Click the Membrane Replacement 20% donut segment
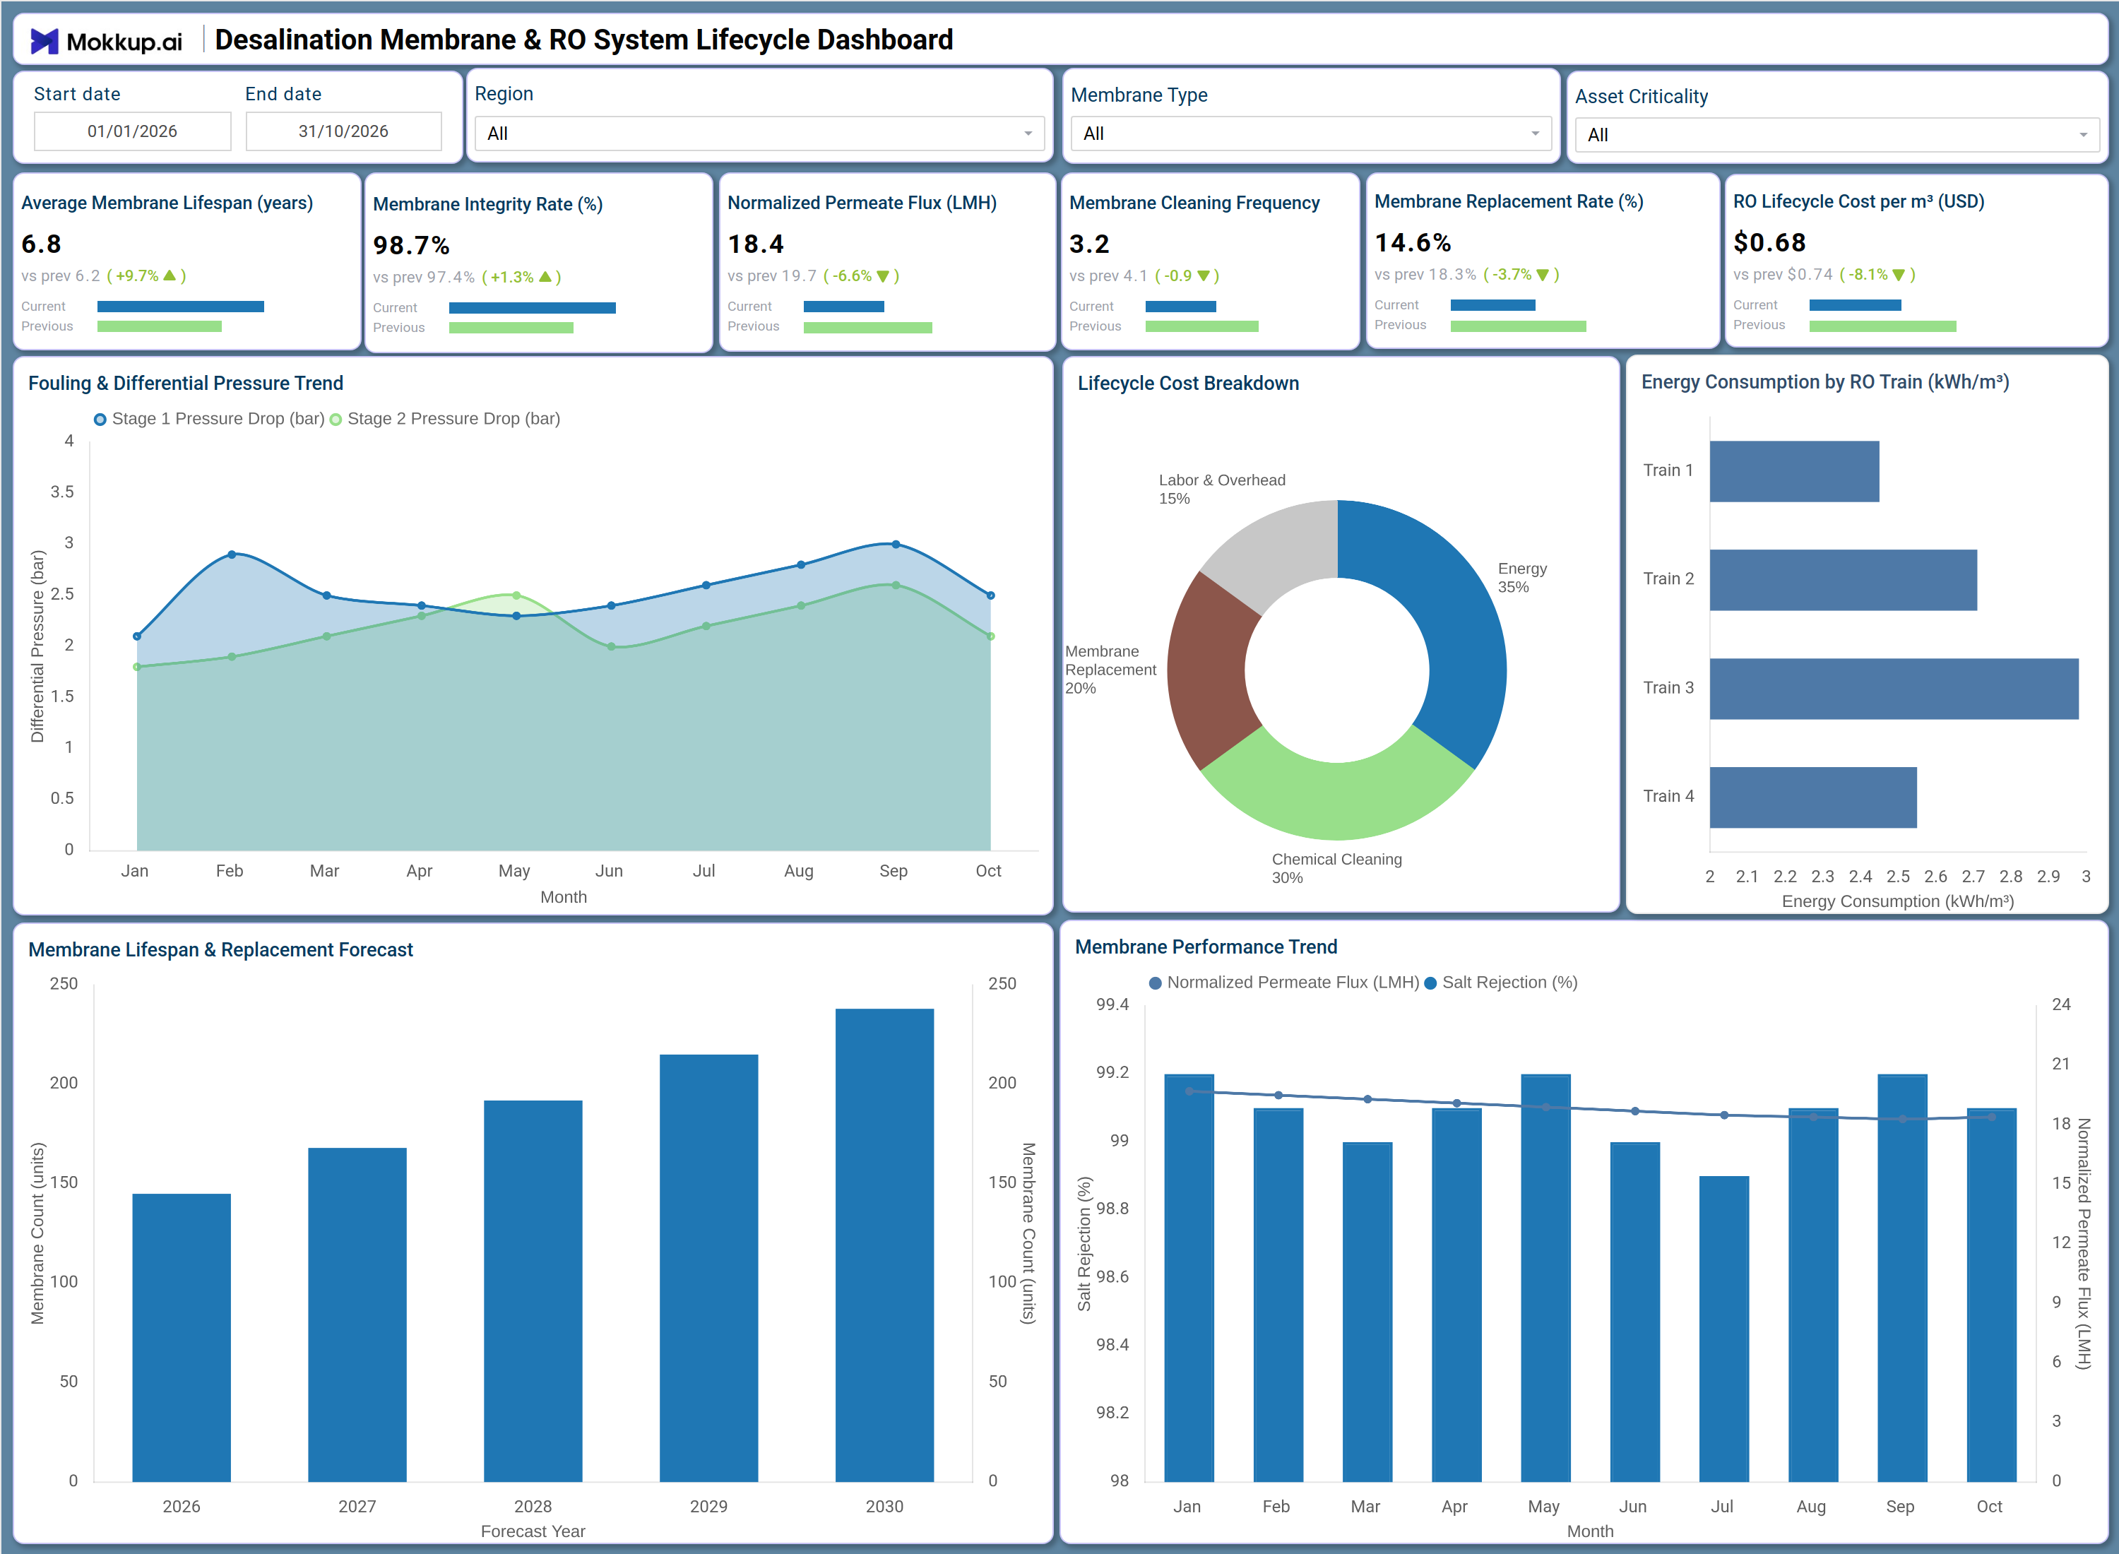This screenshot has height=1554, width=2119. click(1209, 672)
